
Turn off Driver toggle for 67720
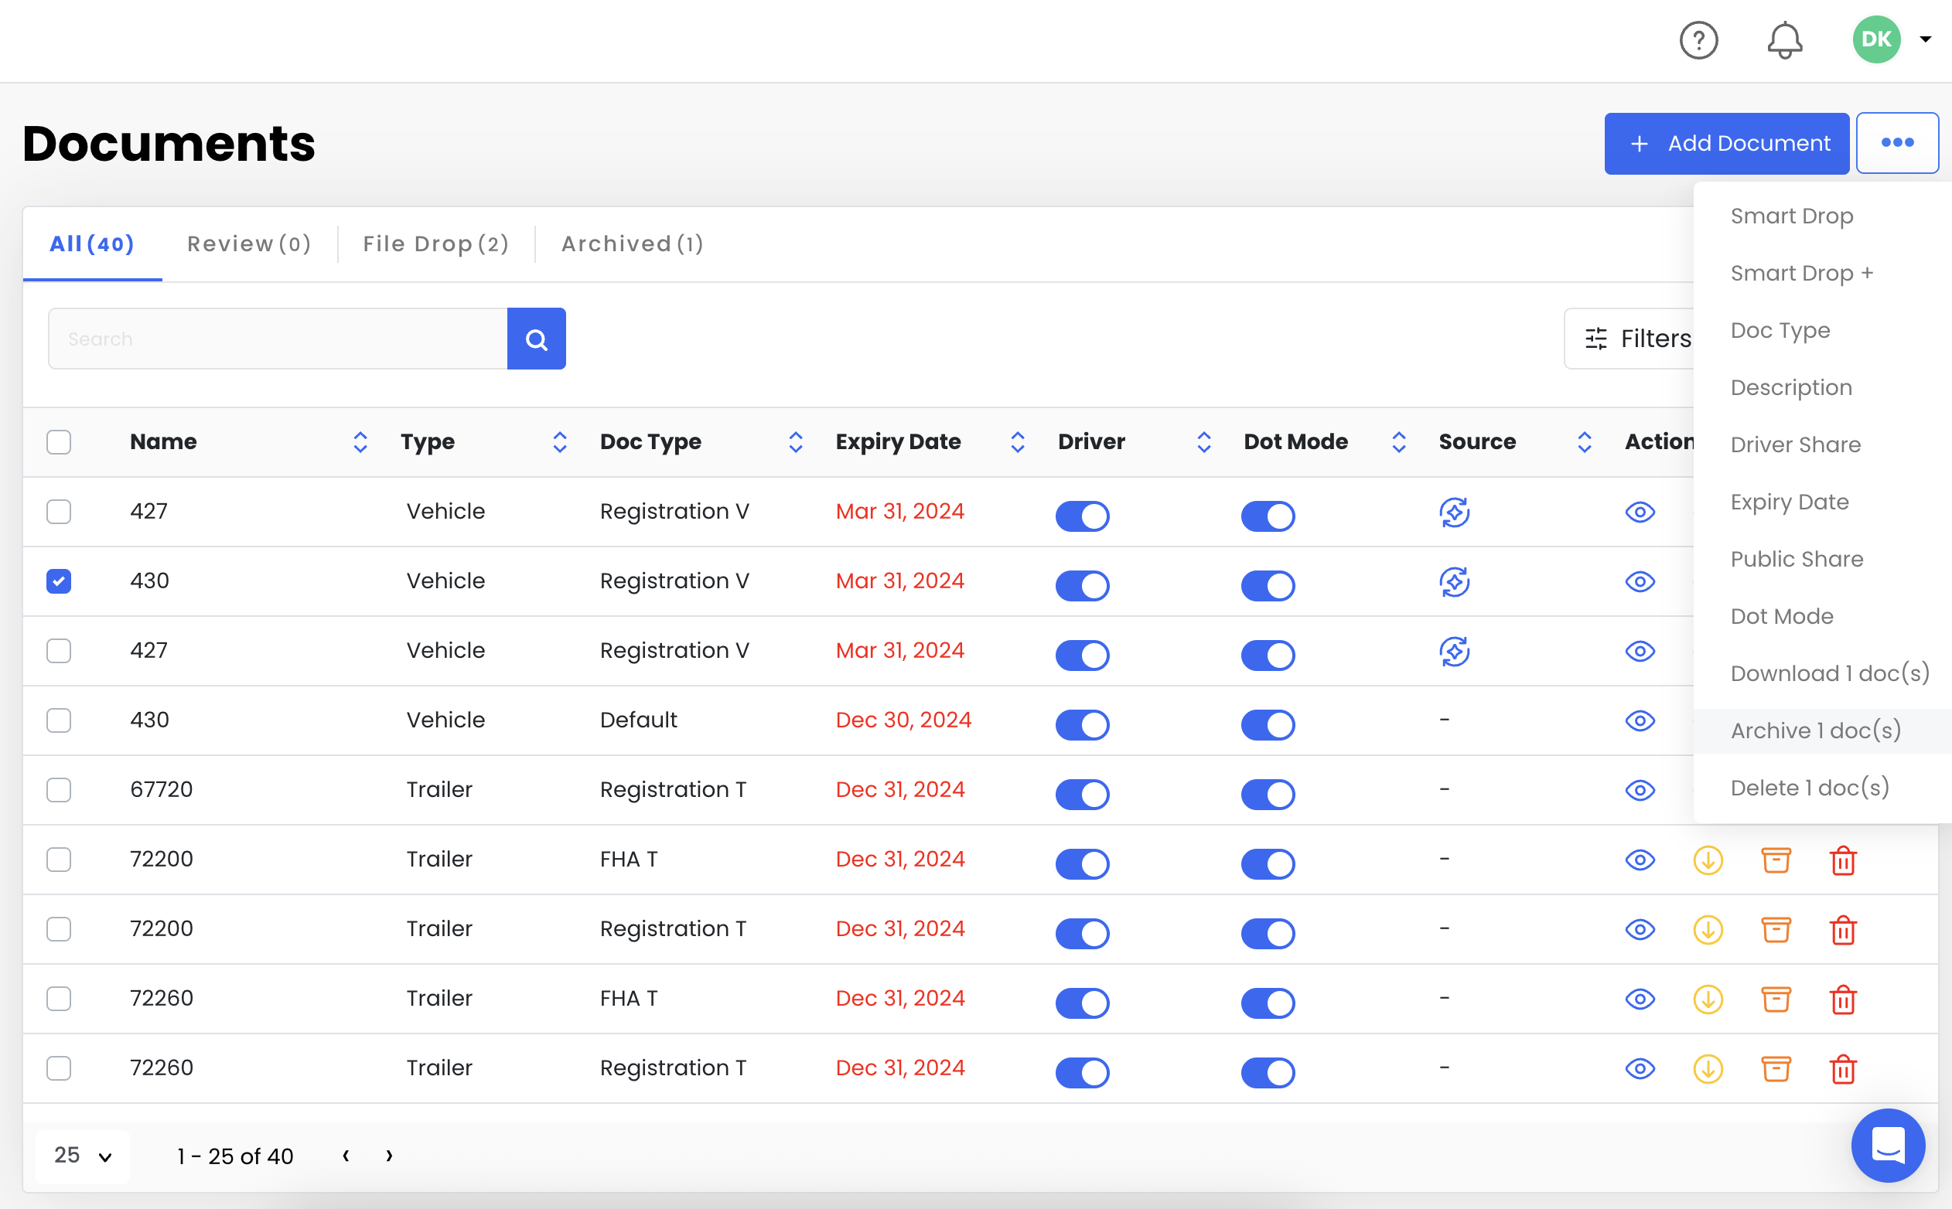(x=1082, y=795)
